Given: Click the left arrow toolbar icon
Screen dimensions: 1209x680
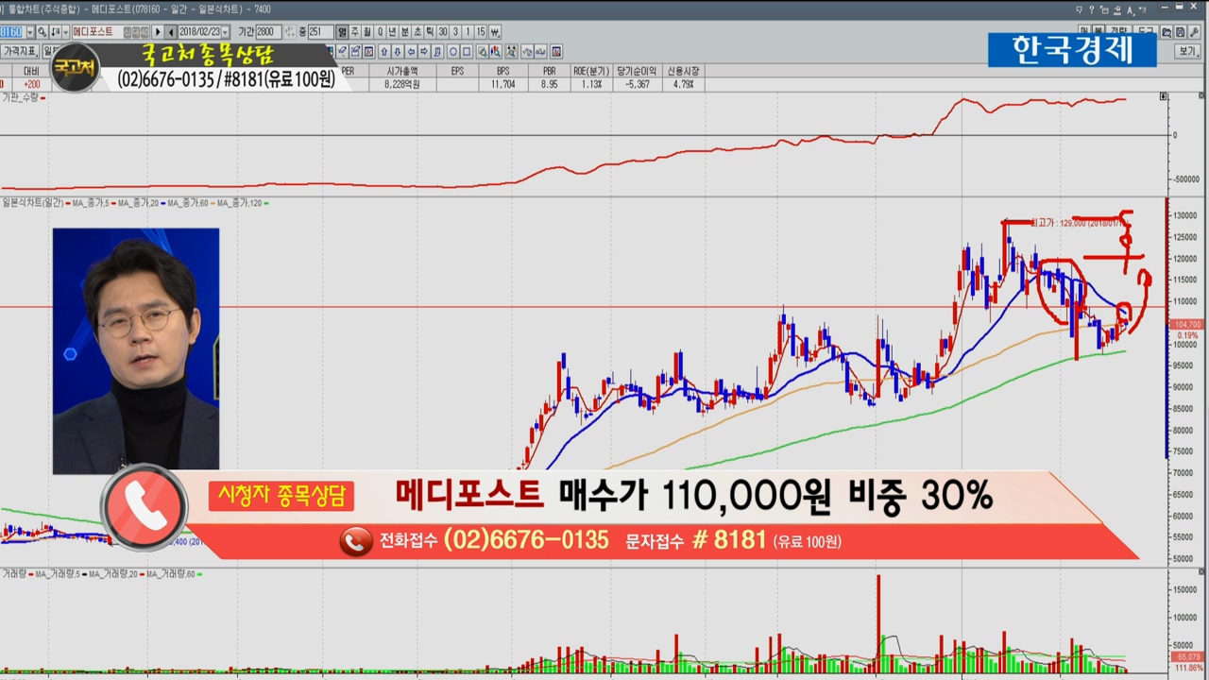Looking at the screenshot, I should coord(411,52).
